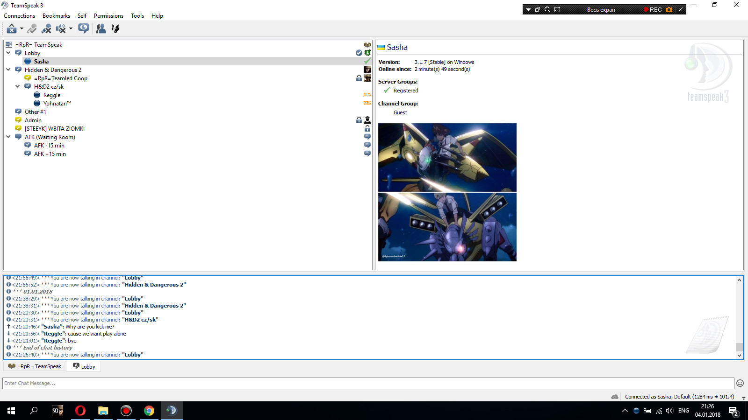The height and width of the screenshot is (420, 748).
Task: Click the green Registered checkmark on Sasha row
Action: (x=367, y=61)
